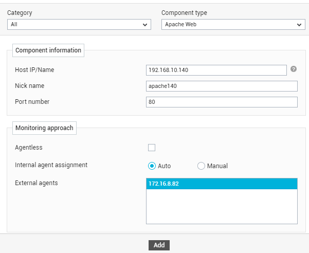The height and width of the screenshot is (253, 309).
Task: Click empty area of External agents list
Action: [222, 206]
